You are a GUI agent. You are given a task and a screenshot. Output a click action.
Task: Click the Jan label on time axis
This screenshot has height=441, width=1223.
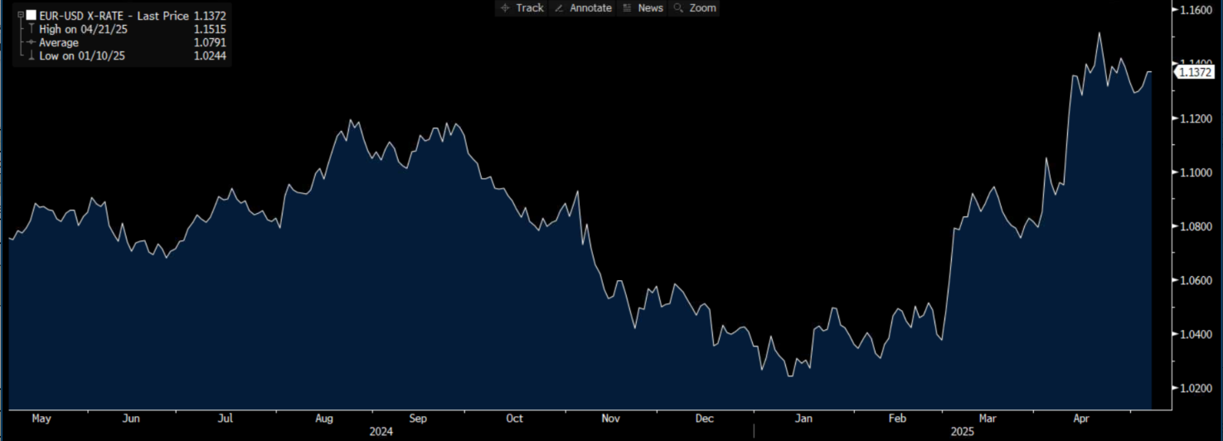pyautogui.click(x=804, y=419)
